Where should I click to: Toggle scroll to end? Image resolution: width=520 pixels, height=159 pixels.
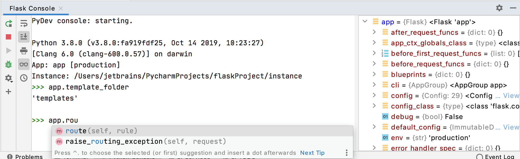[x=24, y=37]
